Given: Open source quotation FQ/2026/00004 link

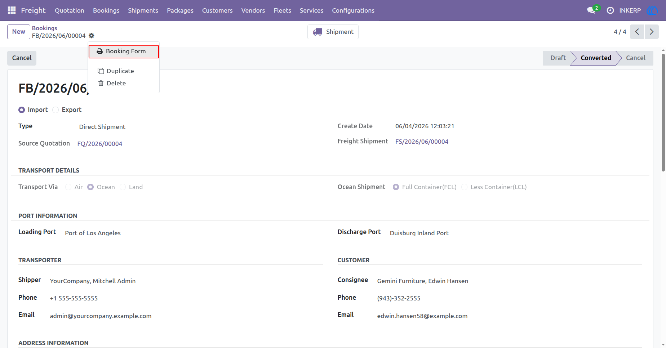Looking at the screenshot, I should 100,144.
